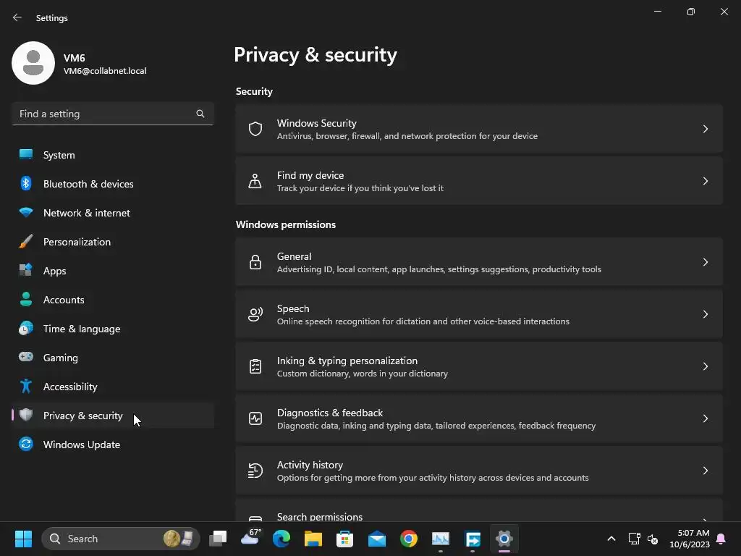Viewport: 741px width, 556px height.
Task: Click the "Windows permissions" section heading
Action: tap(285, 224)
